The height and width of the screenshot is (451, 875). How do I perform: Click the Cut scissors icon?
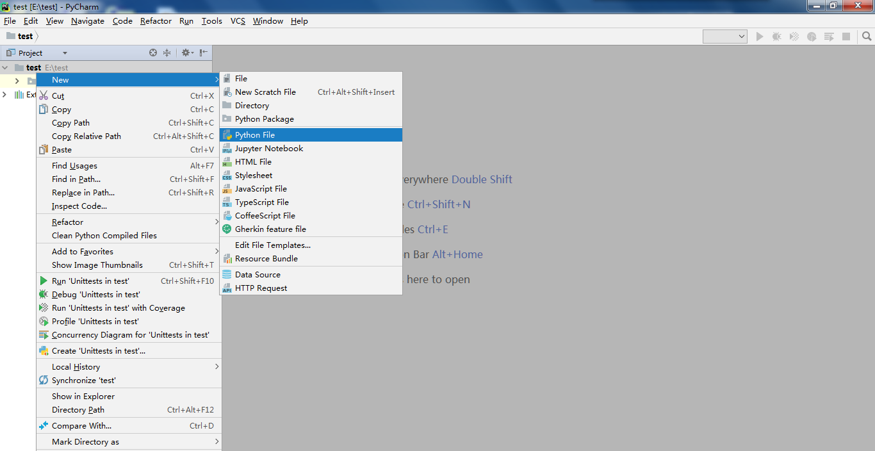pos(44,95)
